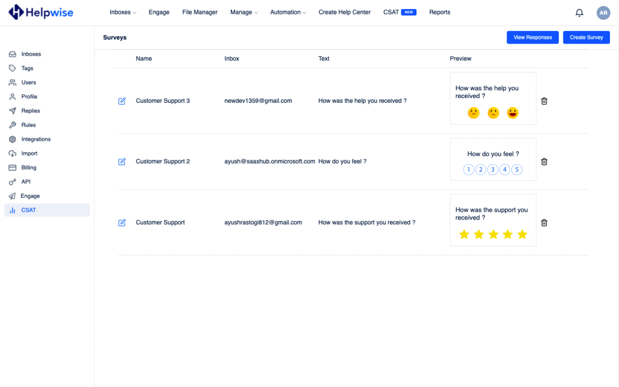The height and width of the screenshot is (387, 619).
Task: Open Billing from the sidebar
Action: pyautogui.click(x=28, y=167)
